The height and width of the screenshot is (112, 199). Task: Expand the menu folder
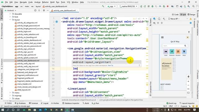[x=10, y=93]
